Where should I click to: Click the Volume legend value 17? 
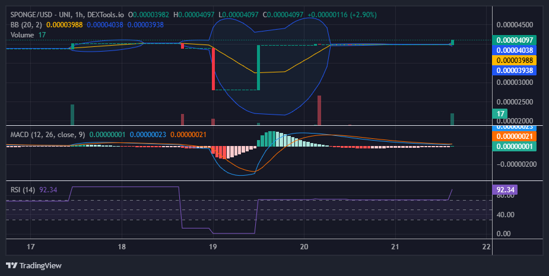click(42, 34)
